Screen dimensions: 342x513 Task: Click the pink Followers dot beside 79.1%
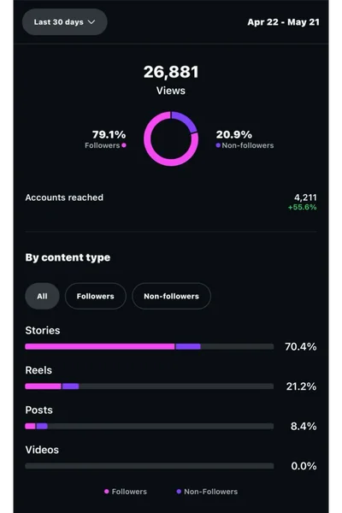(x=124, y=145)
